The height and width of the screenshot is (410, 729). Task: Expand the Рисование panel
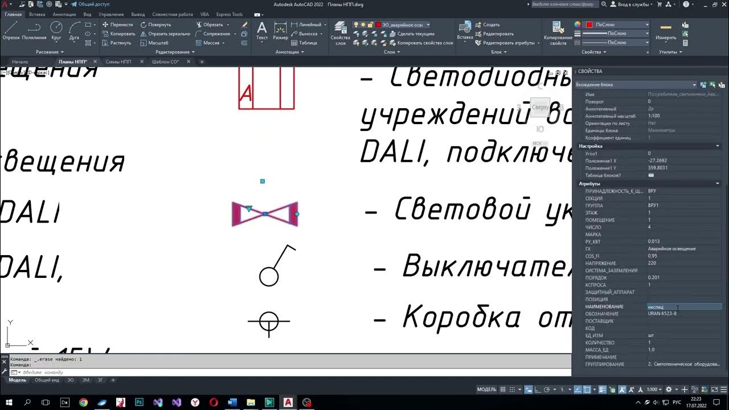49,52
